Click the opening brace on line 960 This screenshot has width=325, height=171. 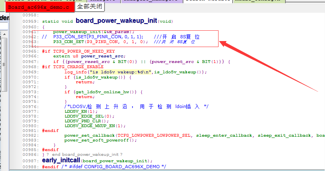pos(43,27)
